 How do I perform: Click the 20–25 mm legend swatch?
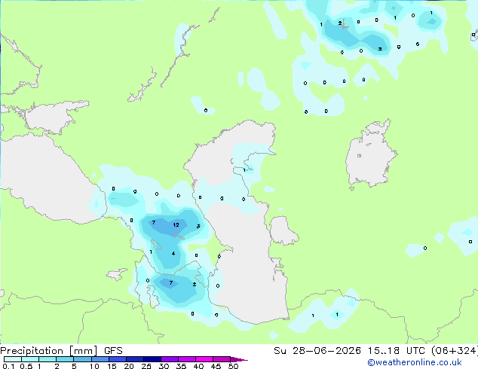tap(134, 359)
